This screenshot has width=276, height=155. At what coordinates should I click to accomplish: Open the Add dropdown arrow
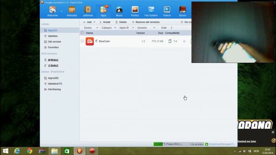click(x=94, y=22)
